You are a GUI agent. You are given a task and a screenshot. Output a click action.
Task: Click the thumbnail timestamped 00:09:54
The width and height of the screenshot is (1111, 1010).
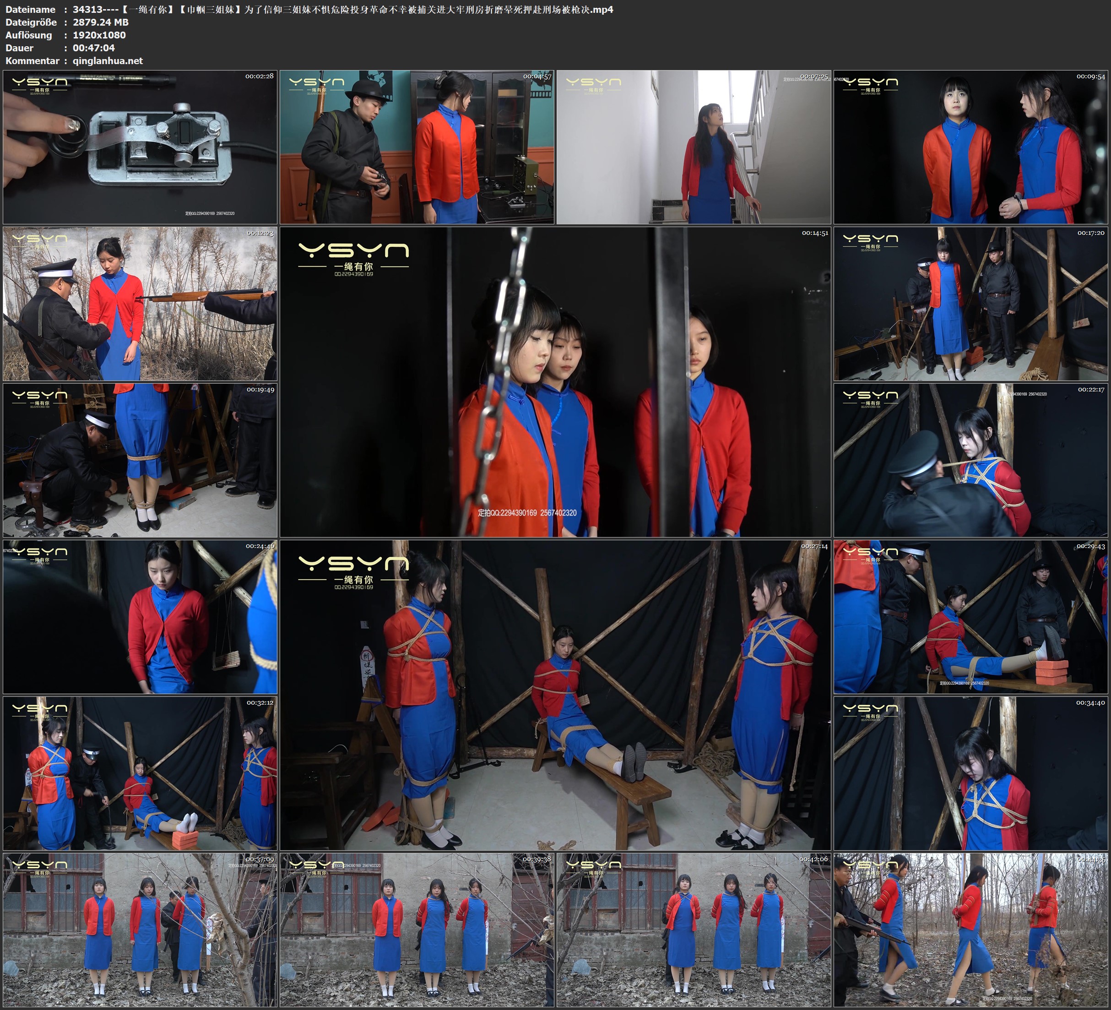coord(970,147)
